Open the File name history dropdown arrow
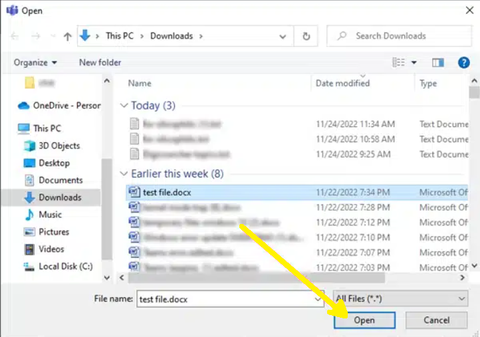Image resolution: width=480 pixels, height=337 pixels. click(318, 300)
